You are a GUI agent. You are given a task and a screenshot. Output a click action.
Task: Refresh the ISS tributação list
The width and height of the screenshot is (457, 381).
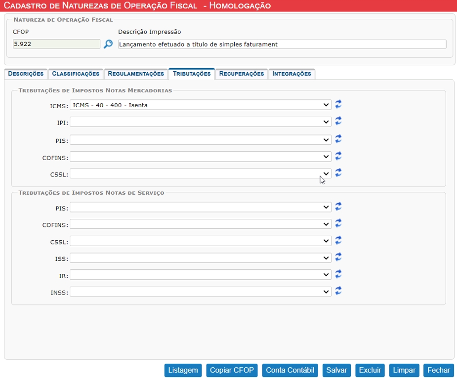tap(338, 257)
